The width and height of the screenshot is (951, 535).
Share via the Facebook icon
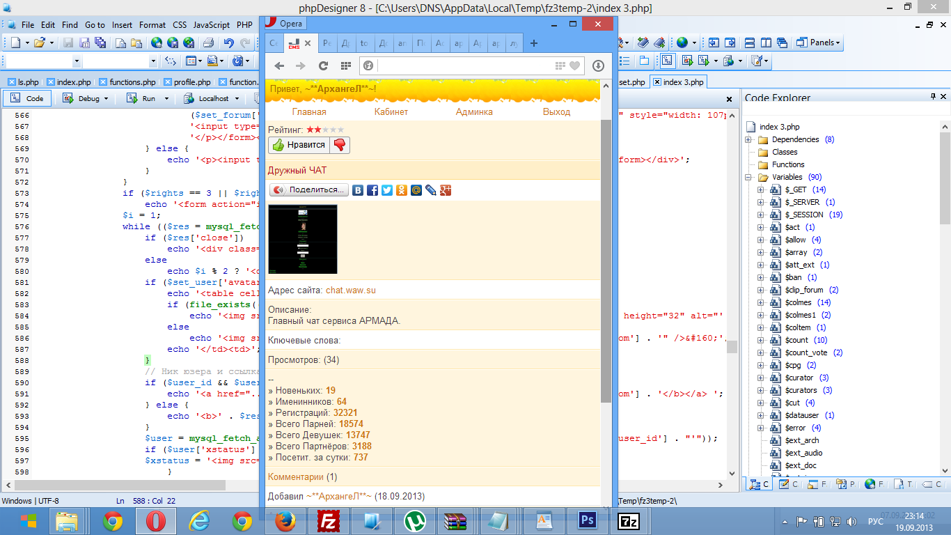tap(372, 190)
